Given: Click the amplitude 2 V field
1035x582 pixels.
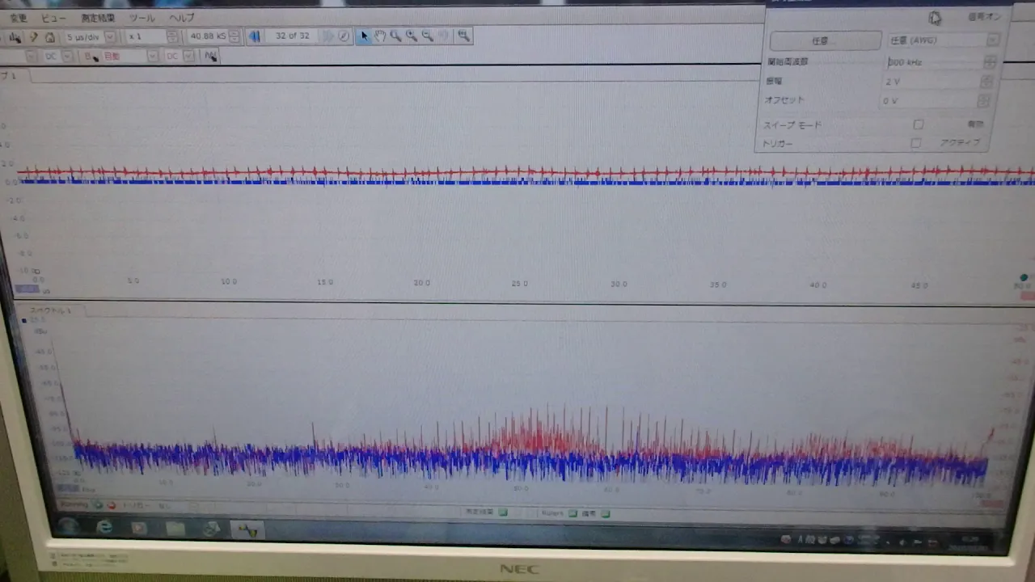Looking at the screenshot, I should [931, 82].
